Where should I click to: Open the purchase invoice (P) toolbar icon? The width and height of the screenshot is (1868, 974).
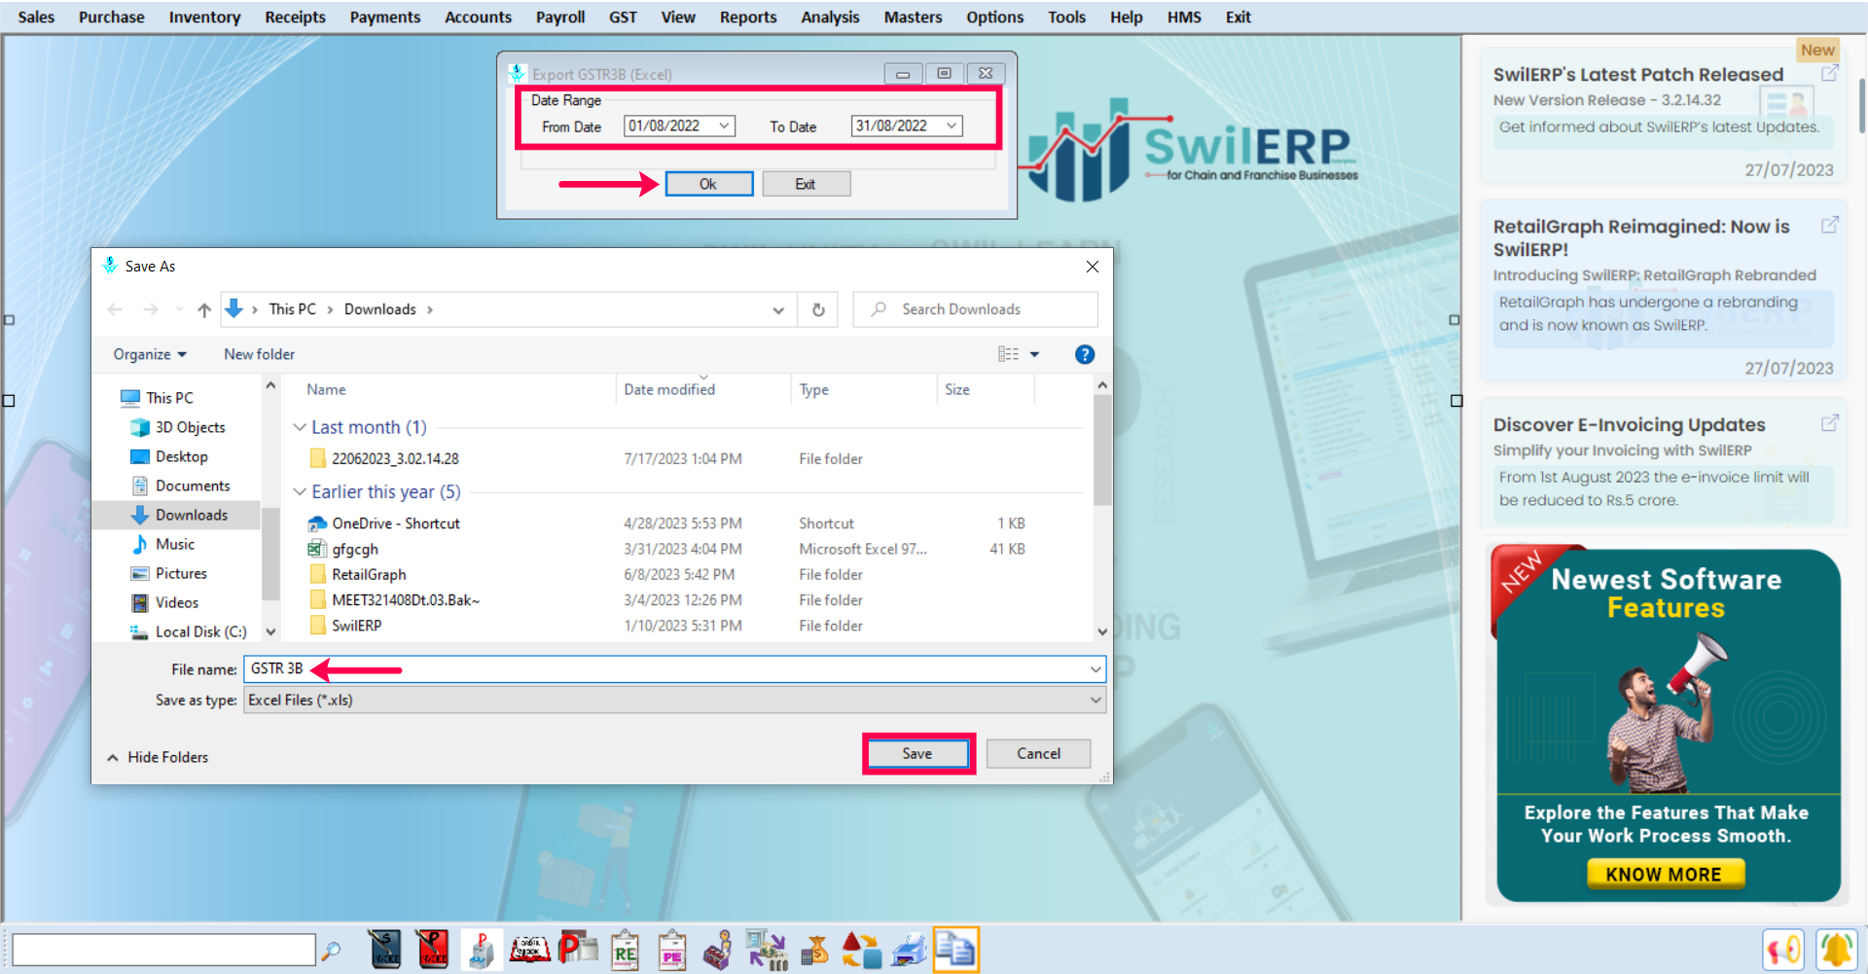[432, 950]
